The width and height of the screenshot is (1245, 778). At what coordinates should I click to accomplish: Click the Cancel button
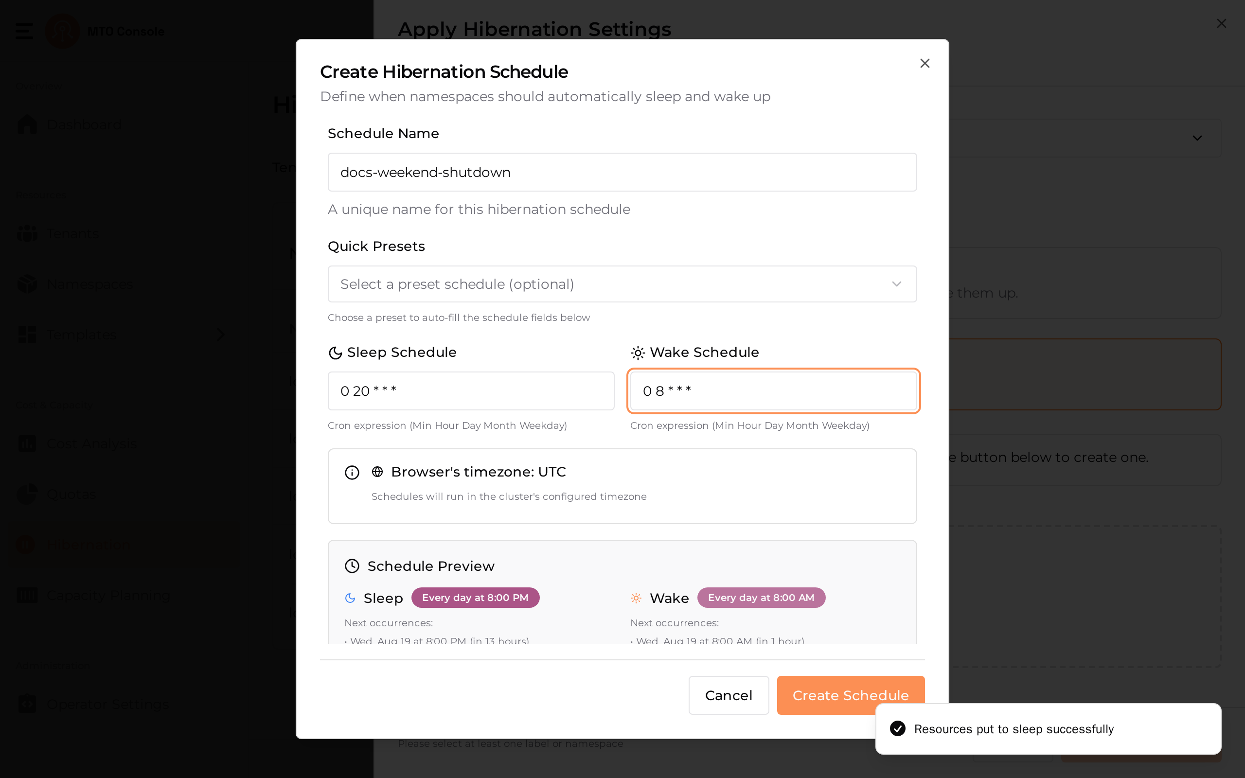729,695
